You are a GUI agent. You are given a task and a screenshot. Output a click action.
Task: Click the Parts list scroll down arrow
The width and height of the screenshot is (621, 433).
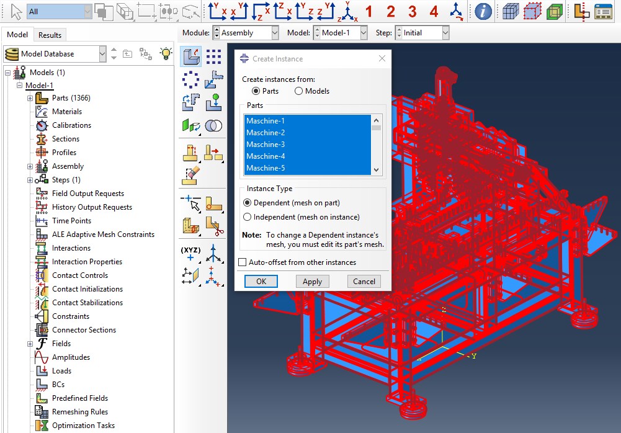click(x=376, y=169)
